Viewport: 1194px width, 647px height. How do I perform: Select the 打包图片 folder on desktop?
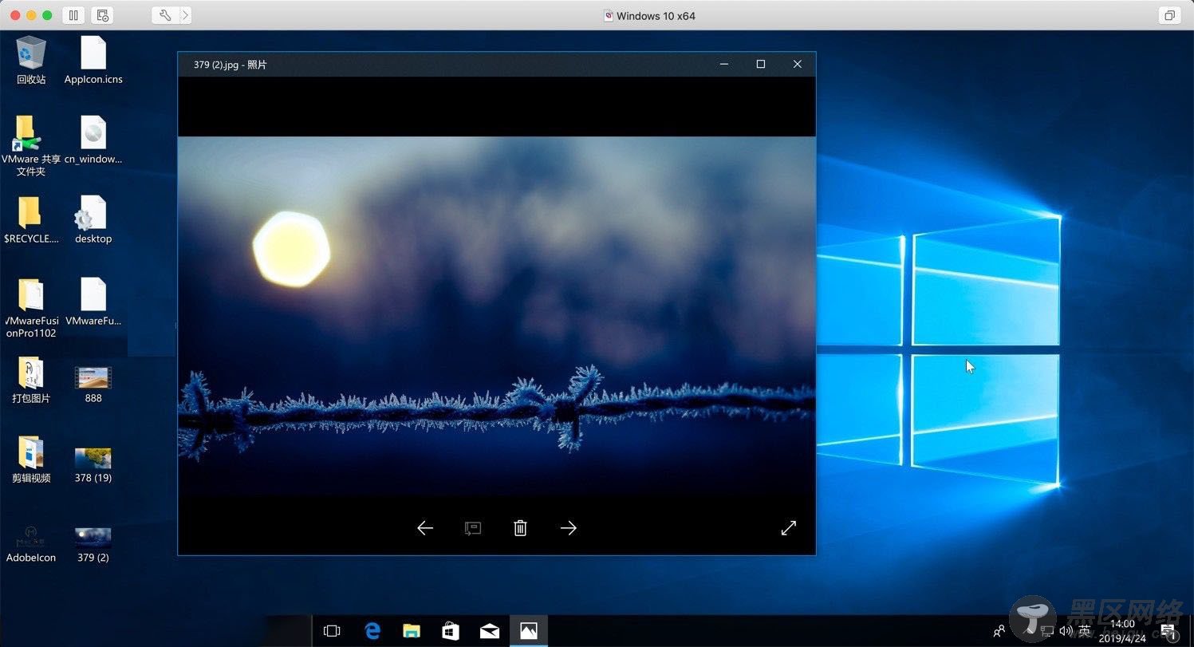pyautogui.click(x=31, y=380)
